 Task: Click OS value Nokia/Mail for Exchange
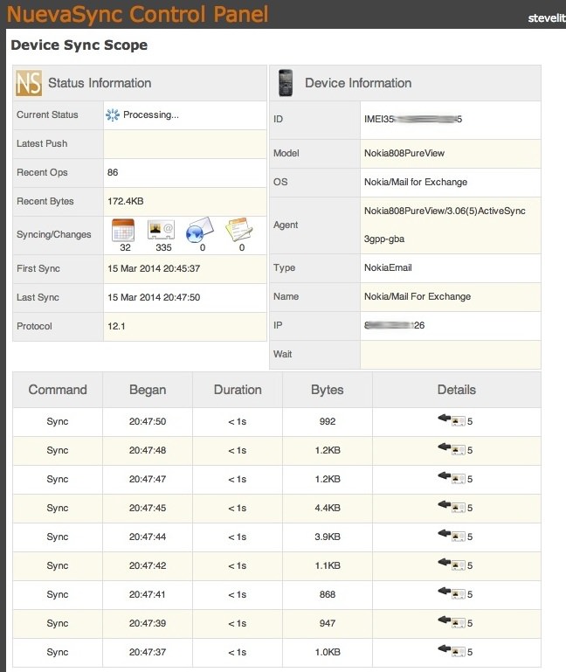[416, 182]
